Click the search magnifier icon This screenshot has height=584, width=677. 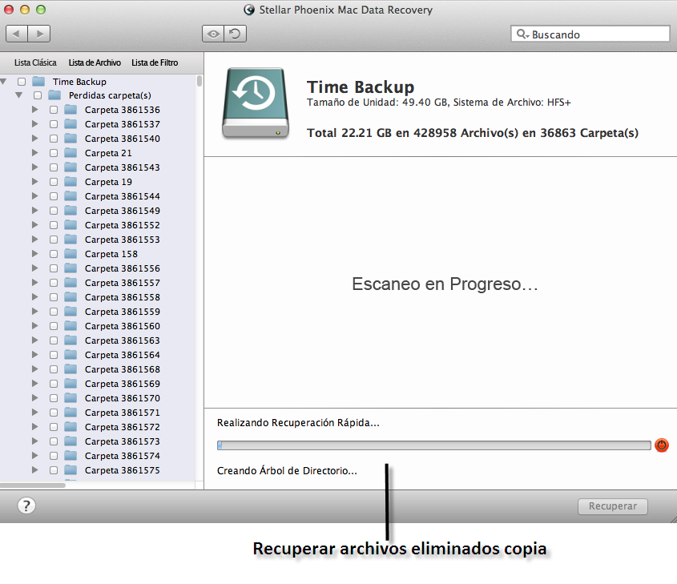[522, 34]
